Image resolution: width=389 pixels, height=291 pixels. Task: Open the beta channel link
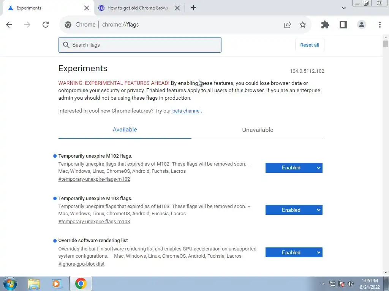pos(186,111)
